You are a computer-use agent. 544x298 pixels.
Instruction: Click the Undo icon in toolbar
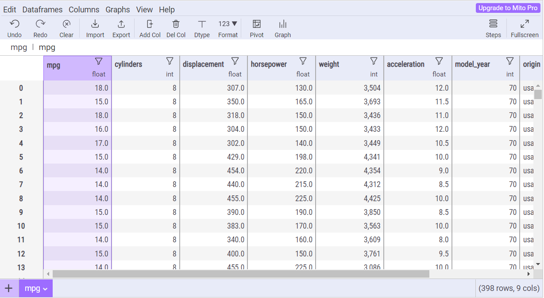(14, 24)
